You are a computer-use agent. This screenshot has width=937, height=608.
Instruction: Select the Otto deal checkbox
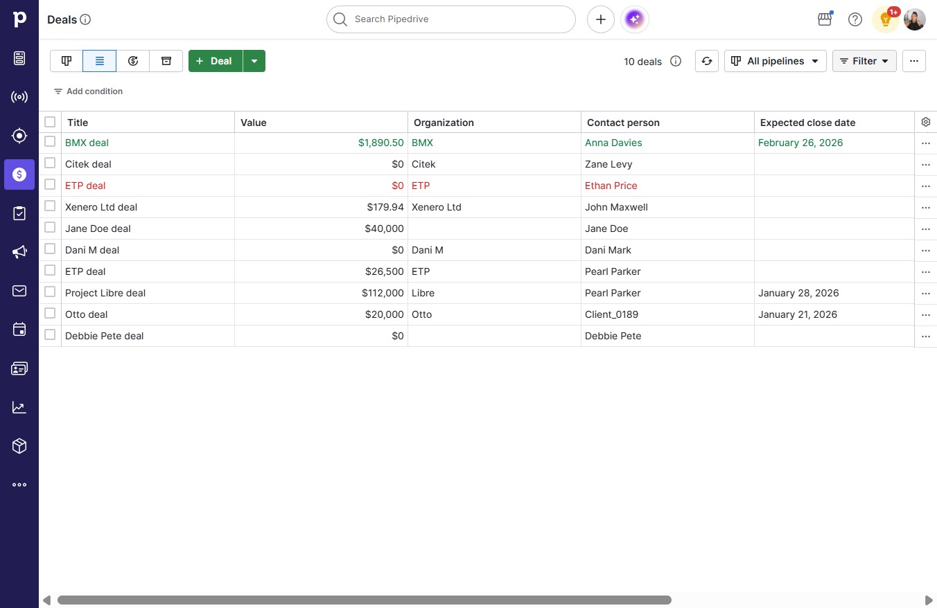(50, 313)
